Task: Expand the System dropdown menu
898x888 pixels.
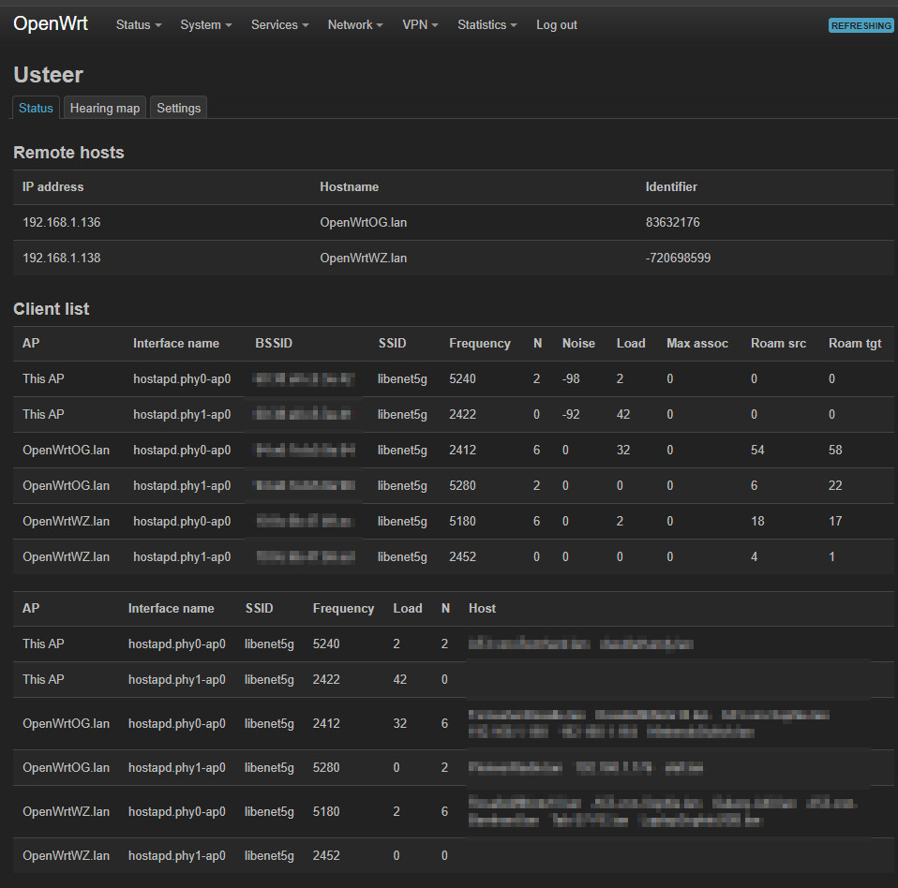Action: click(205, 25)
